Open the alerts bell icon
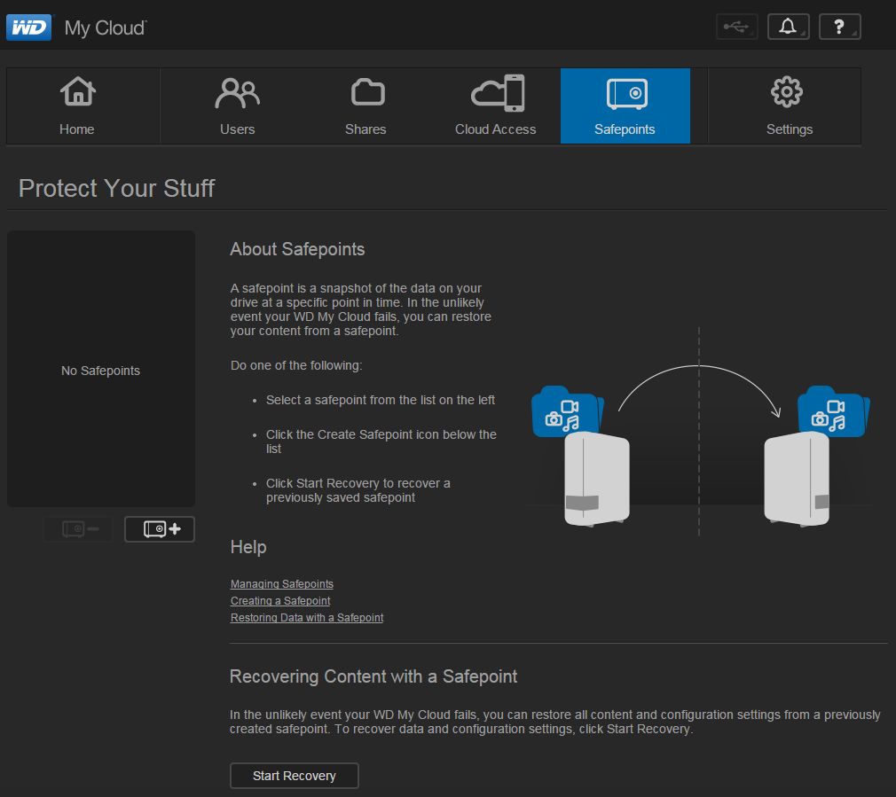 pos(788,27)
